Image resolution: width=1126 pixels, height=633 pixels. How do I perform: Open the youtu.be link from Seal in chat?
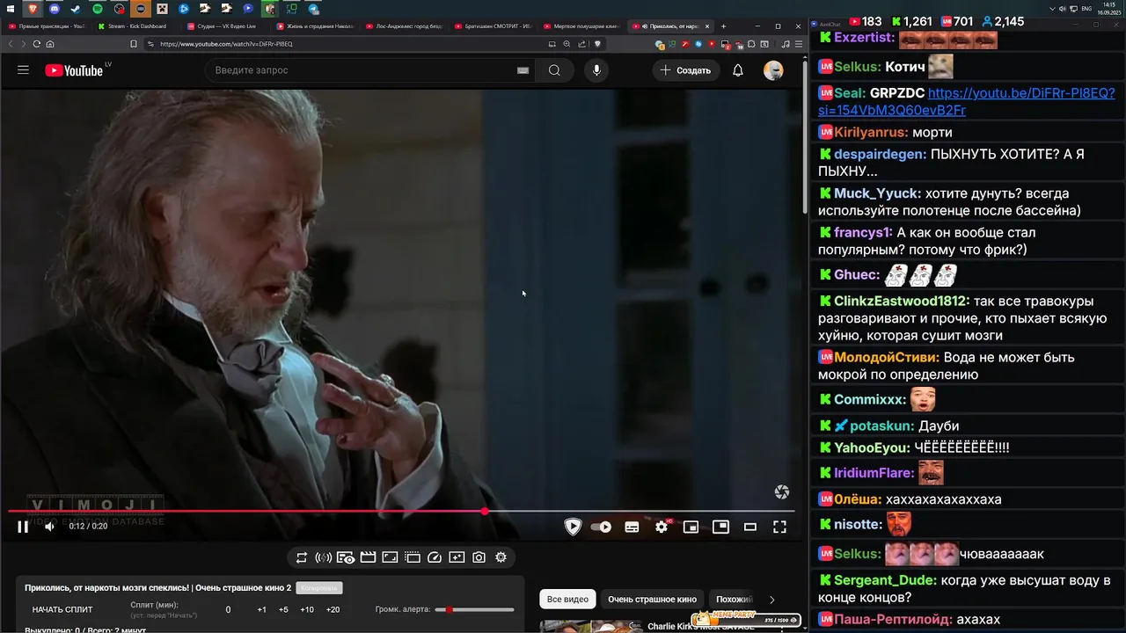coord(966,101)
